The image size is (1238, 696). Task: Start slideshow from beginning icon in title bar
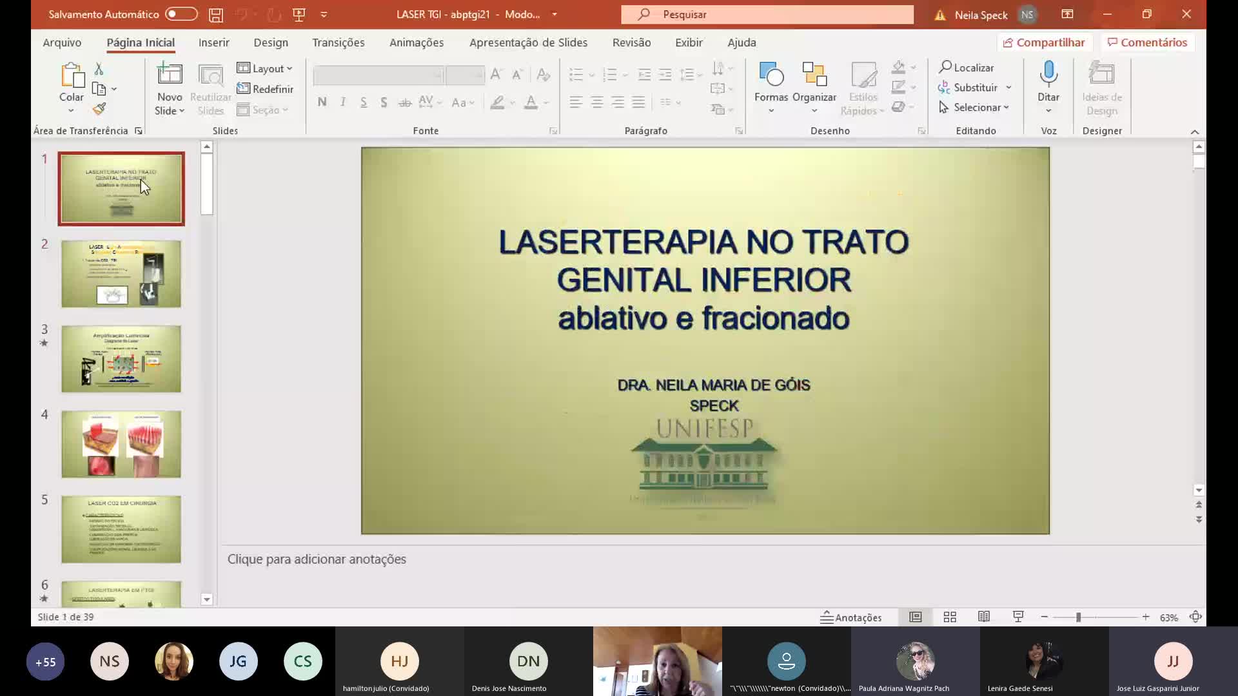299,14
